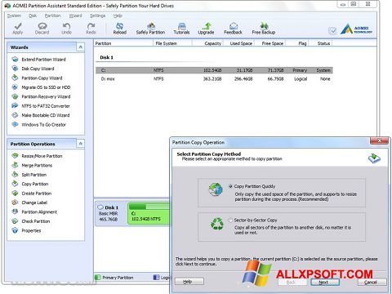The image size is (392, 294).
Task: Select the C: partition row
Action: pos(214,70)
